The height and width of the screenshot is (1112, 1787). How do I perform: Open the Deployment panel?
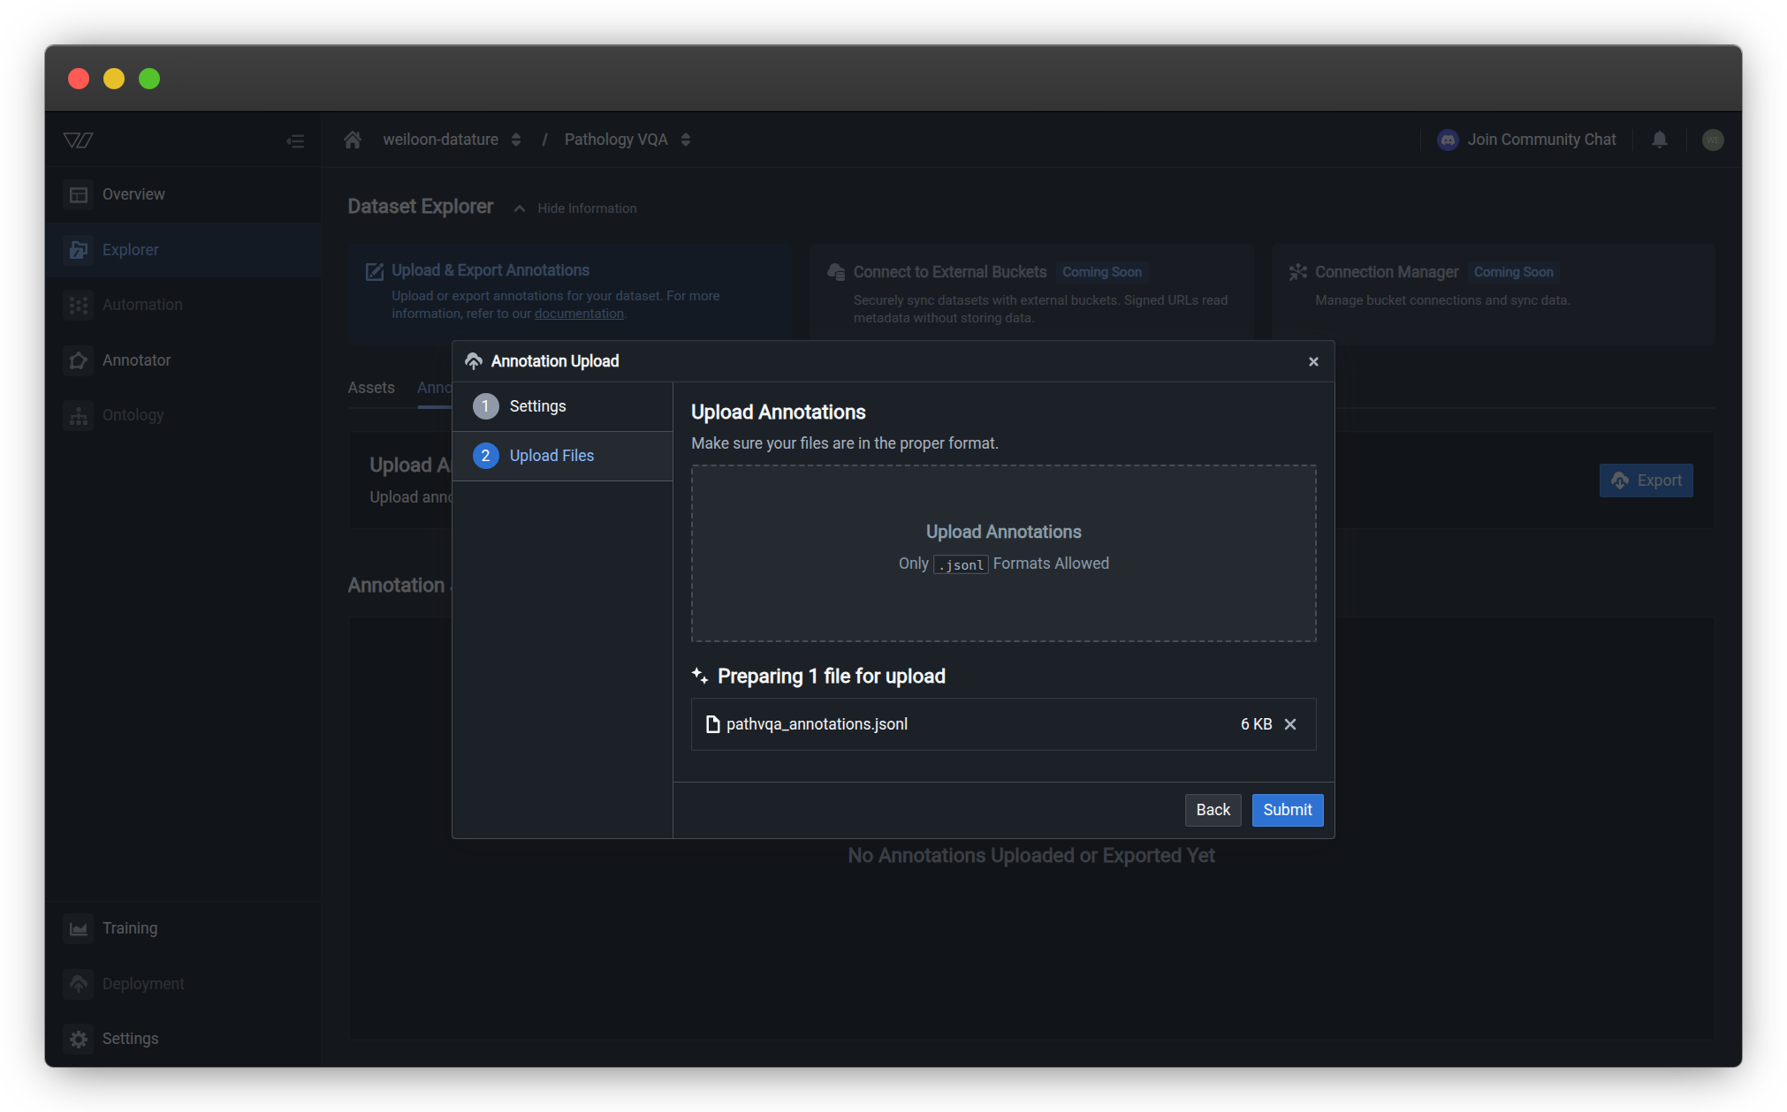[143, 983]
